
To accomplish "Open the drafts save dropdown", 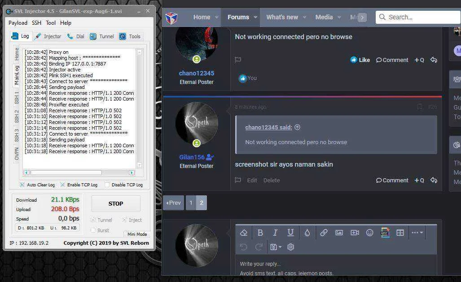I will [x=276, y=247].
